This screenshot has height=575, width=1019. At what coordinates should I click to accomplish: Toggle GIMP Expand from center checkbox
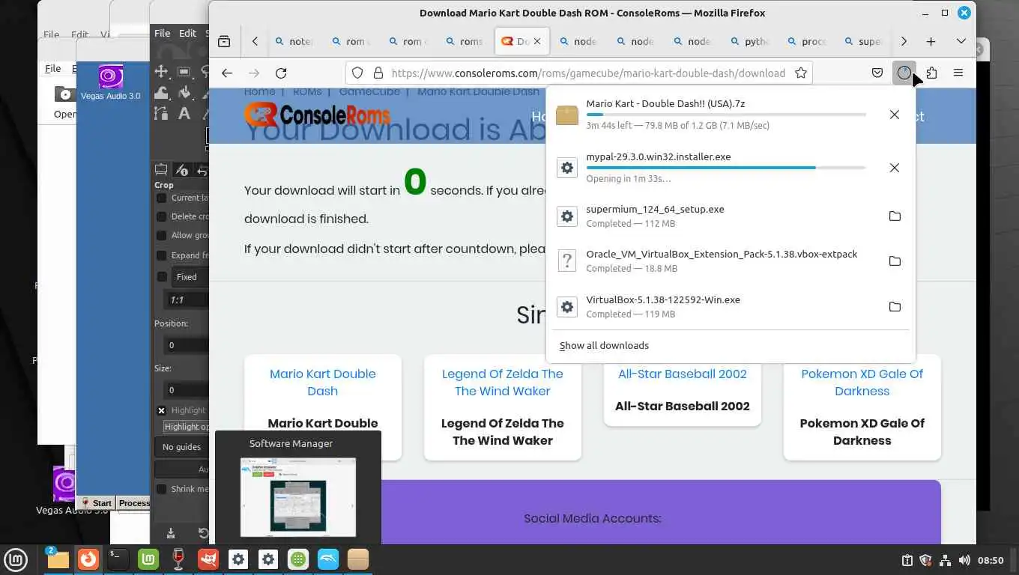pos(161,255)
